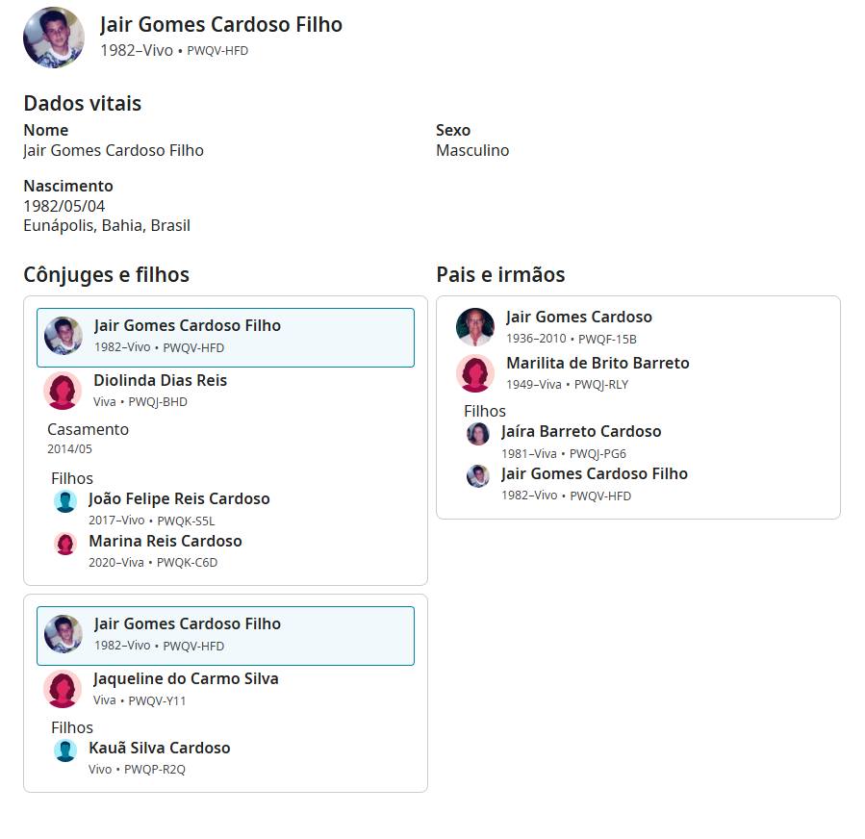Open Kauã Silva Cardoso name link
865x839 pixels.
[160, 748]
